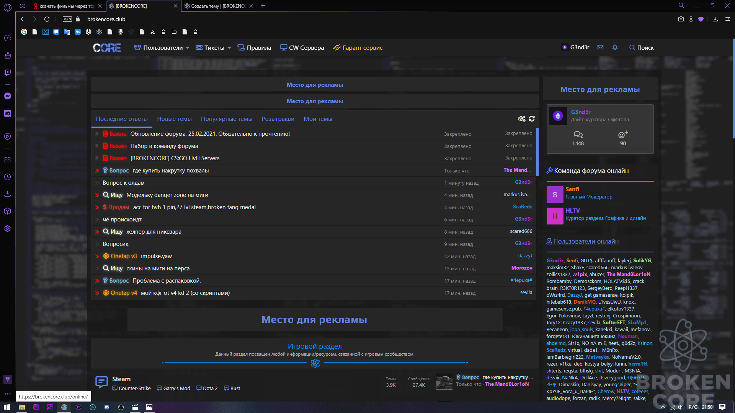Switch to the Розыгрыши tab

pyautogui.click(x=278, y=119)
